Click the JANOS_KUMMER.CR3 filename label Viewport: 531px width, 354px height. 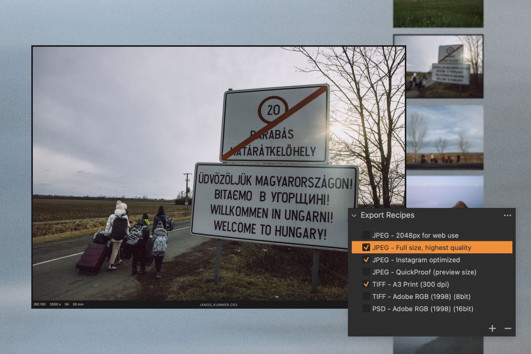point(218,305)
